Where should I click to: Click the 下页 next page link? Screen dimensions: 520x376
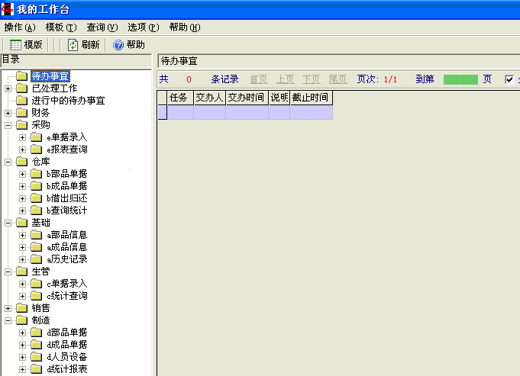coord(311,79)
